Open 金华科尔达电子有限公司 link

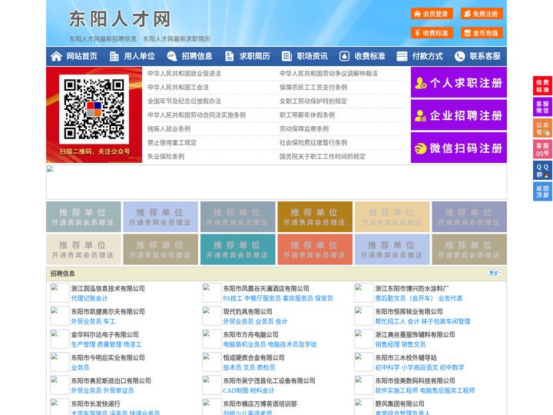pyautogui.click(x=104, y=334)
